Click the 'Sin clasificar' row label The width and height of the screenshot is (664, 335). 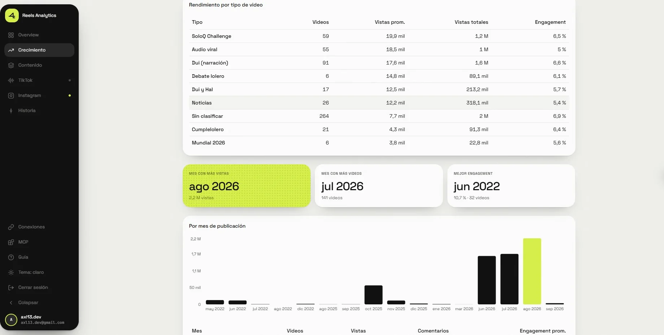[x=207, y=116]
